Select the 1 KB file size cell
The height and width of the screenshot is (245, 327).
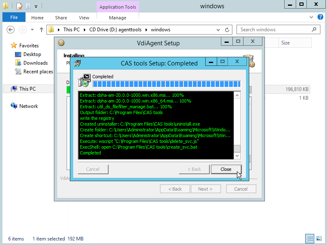click(x=304, y=98)
